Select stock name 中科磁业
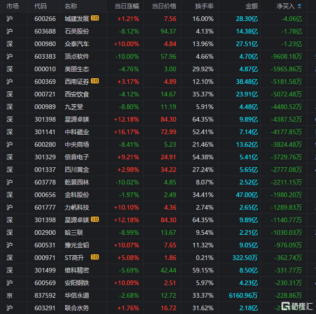 pyautogui.click(x=77, y=132)
